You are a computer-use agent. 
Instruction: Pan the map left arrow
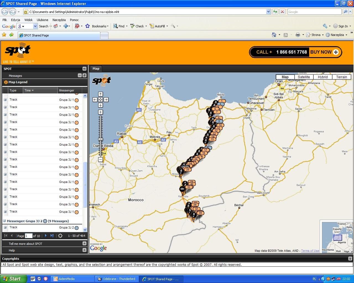(95, 99)
